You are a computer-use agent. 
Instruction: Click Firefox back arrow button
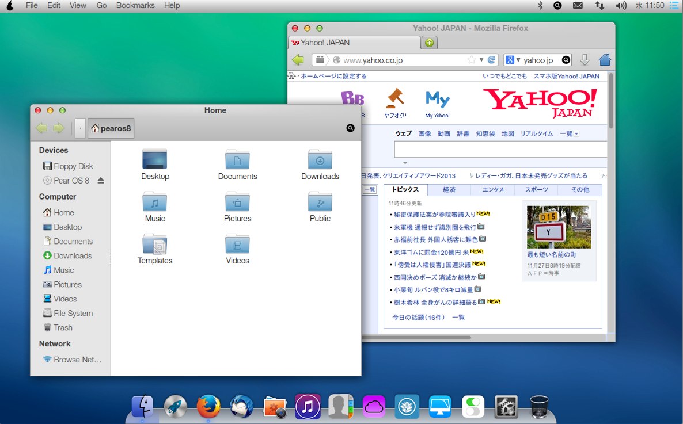(x=298, y=60)
